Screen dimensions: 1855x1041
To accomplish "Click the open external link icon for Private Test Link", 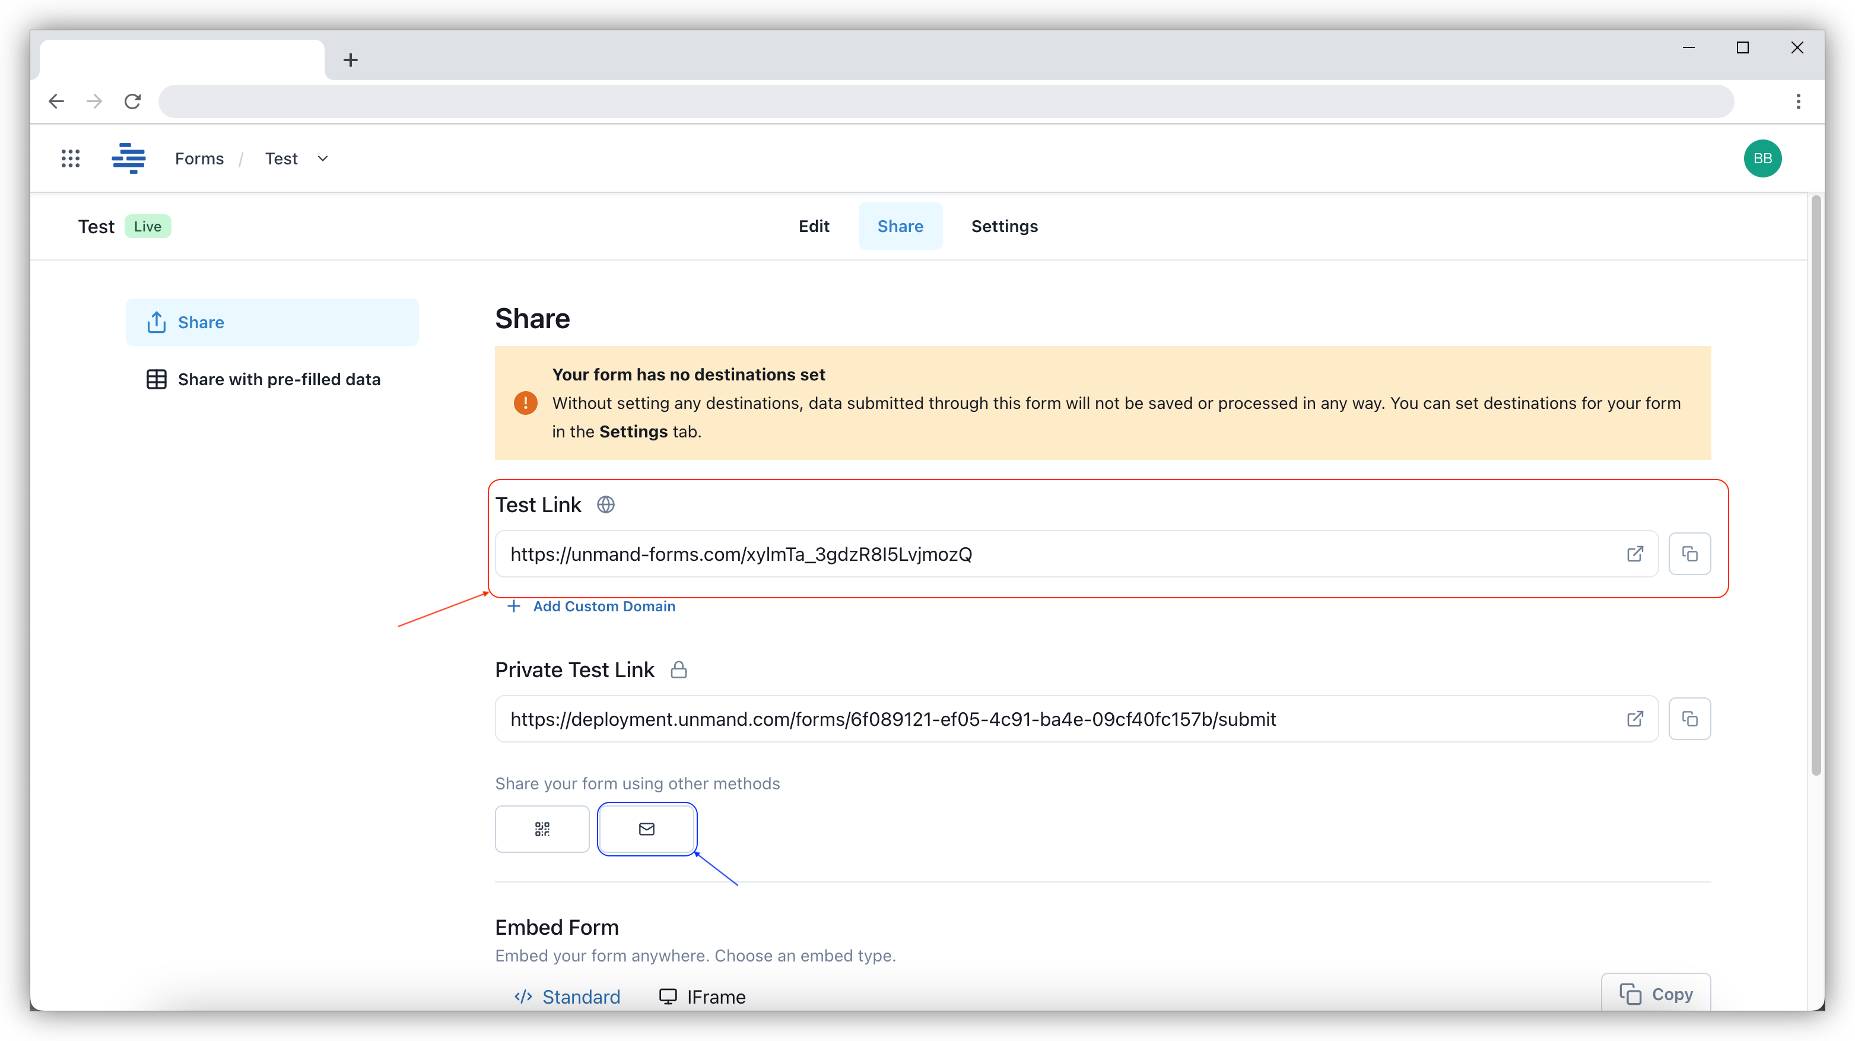I will click(x=1636, y=719).
